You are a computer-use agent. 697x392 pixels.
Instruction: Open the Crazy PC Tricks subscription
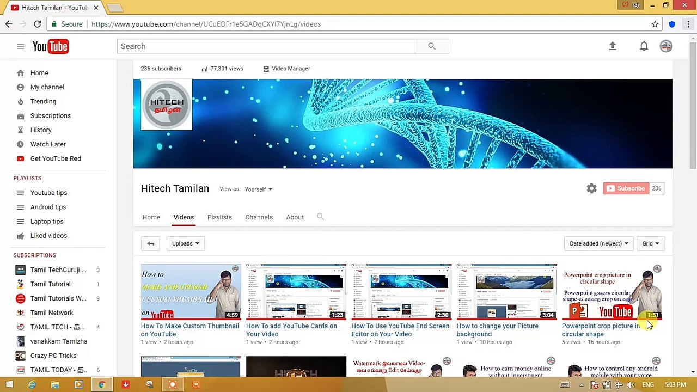53,356
